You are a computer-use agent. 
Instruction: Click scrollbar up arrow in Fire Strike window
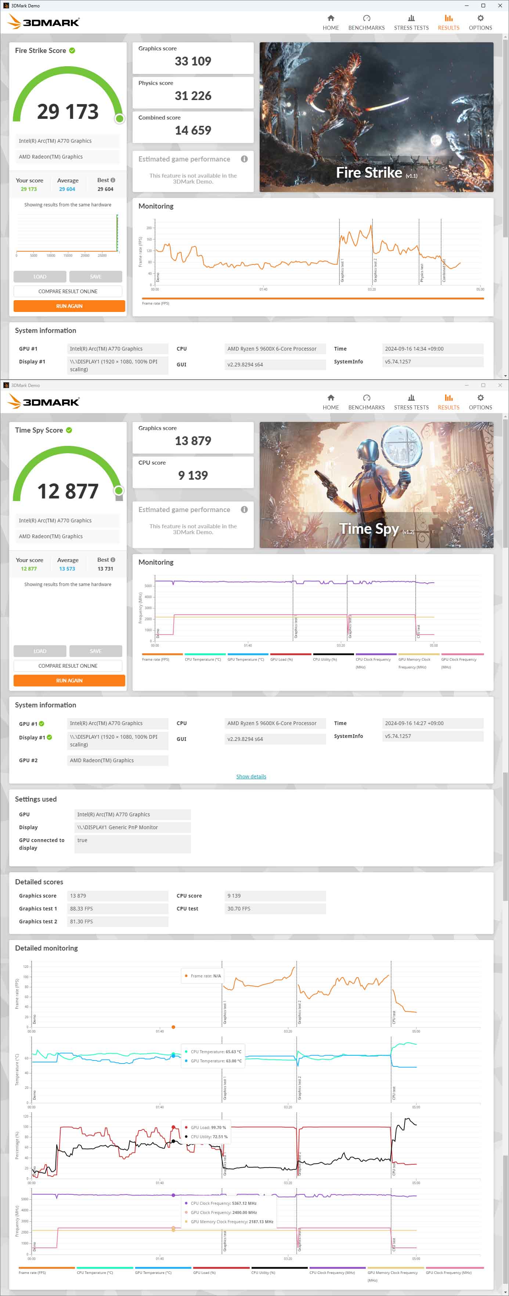(505, 36)
